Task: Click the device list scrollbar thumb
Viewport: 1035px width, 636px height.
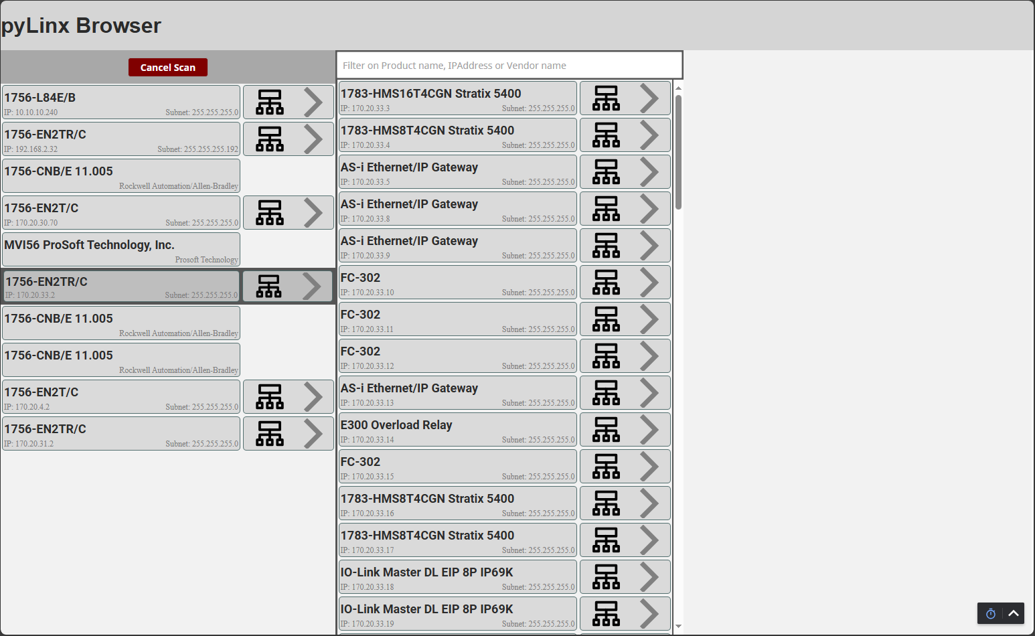Action: 678,153
